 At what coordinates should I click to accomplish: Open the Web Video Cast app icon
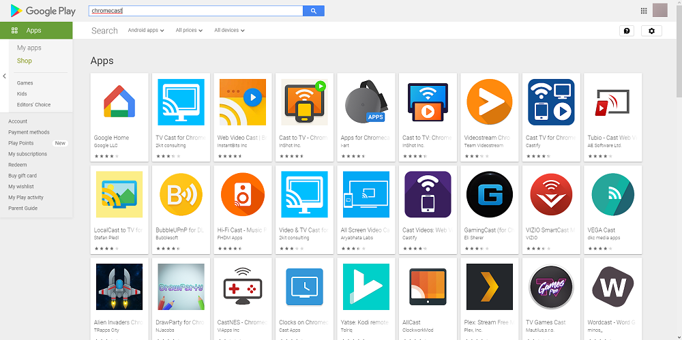click(x=243, y=102)
